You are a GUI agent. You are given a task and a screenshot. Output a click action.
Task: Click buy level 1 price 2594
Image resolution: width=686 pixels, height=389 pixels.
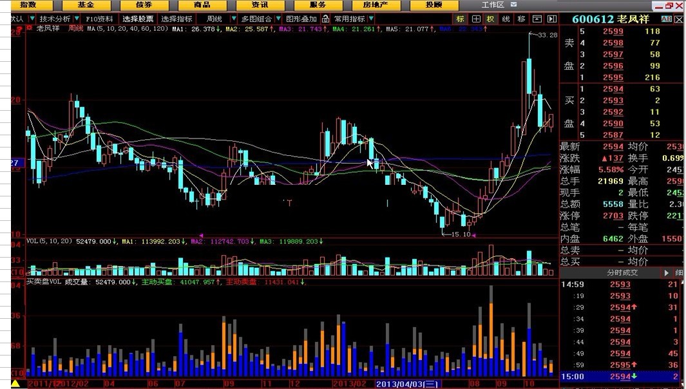click(x=613, y=89)
